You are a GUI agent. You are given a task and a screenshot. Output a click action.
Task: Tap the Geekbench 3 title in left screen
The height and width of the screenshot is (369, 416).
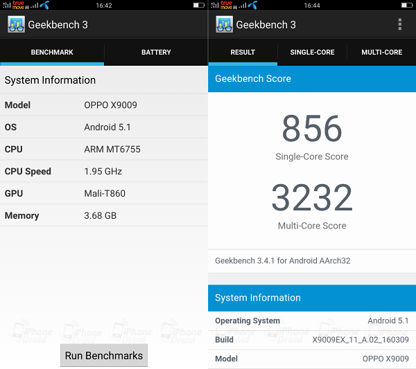coord(58,25)
